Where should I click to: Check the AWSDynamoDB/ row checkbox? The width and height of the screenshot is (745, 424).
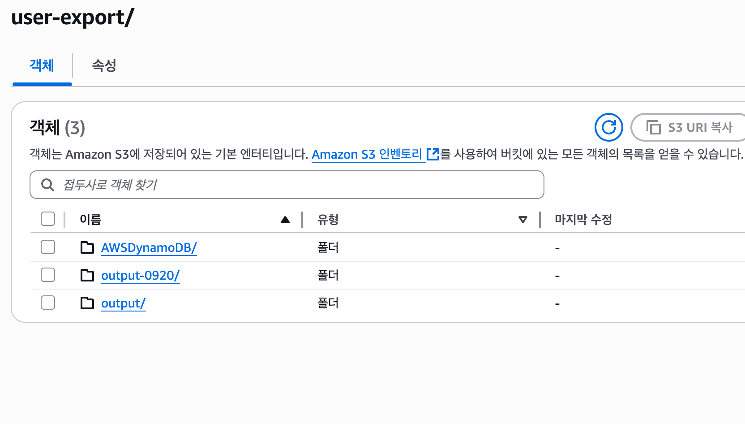pos(48,247)
